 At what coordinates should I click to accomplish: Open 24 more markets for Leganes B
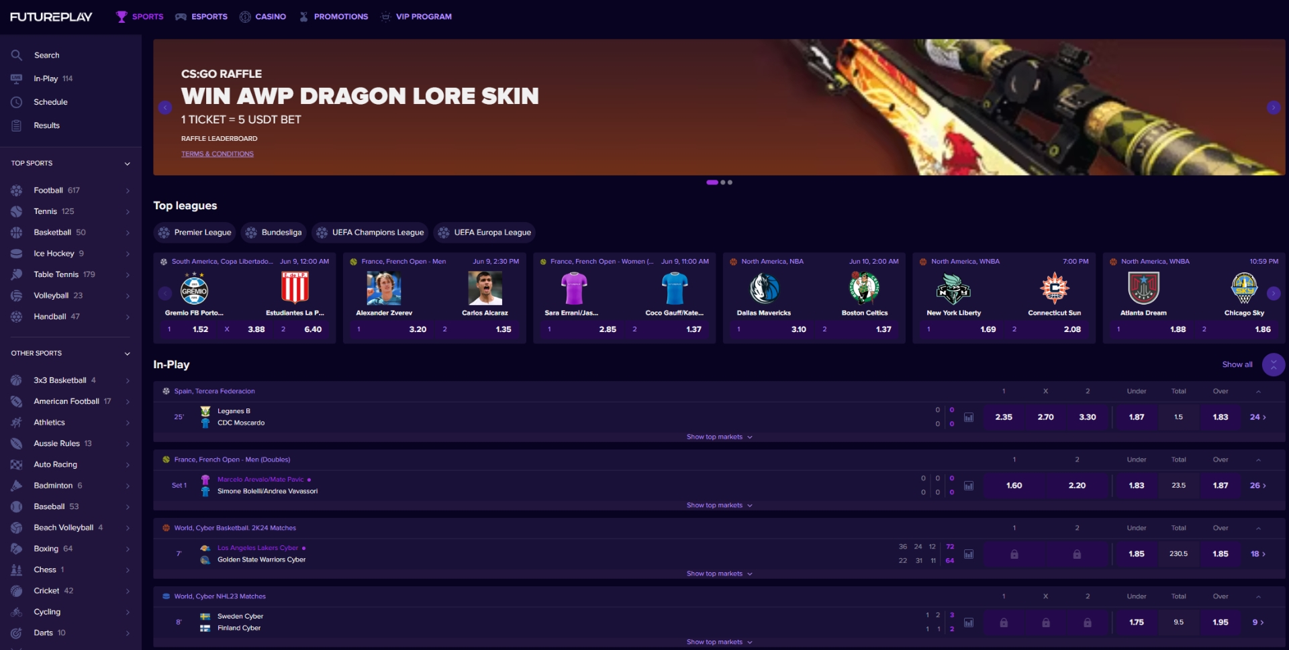click(1258, 417)
